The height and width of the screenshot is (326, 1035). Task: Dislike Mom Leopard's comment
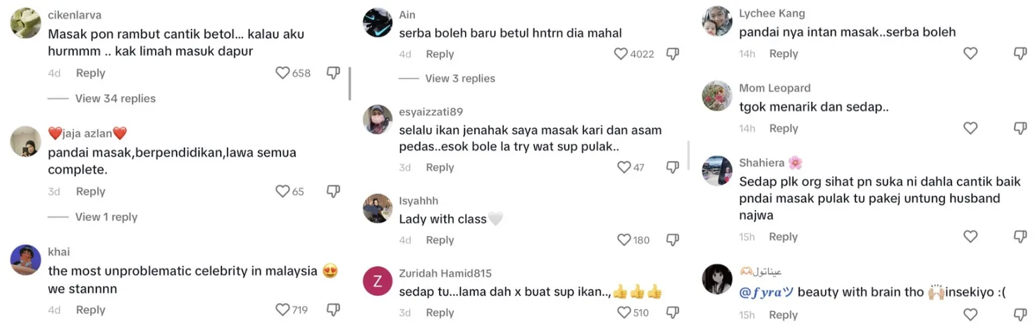pyautogui.click(x=1020, y=129)
